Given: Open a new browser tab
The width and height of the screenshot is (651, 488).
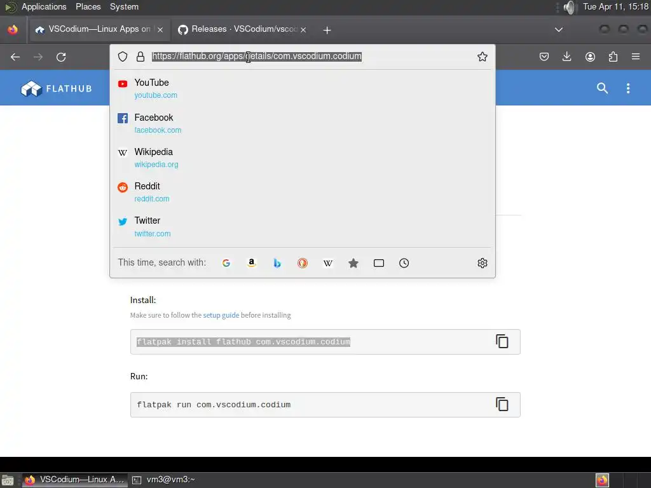Looking at the screenshot, I should pyautogui.click(x=327, y=30).
